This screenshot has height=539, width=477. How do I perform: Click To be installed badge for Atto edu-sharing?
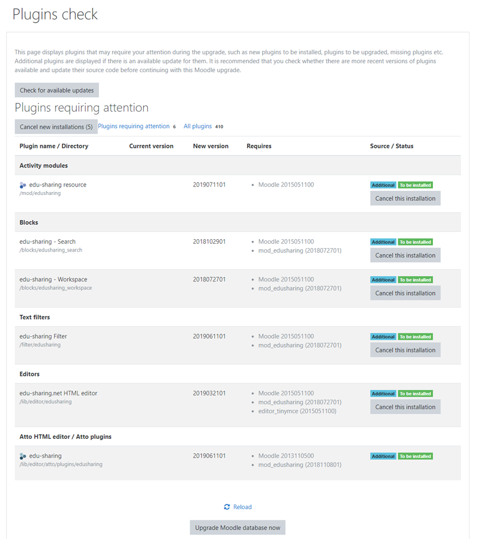pos(415,457)
